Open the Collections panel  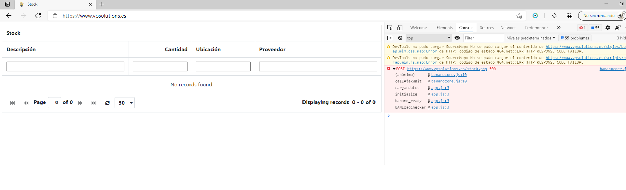pos(569,16)
